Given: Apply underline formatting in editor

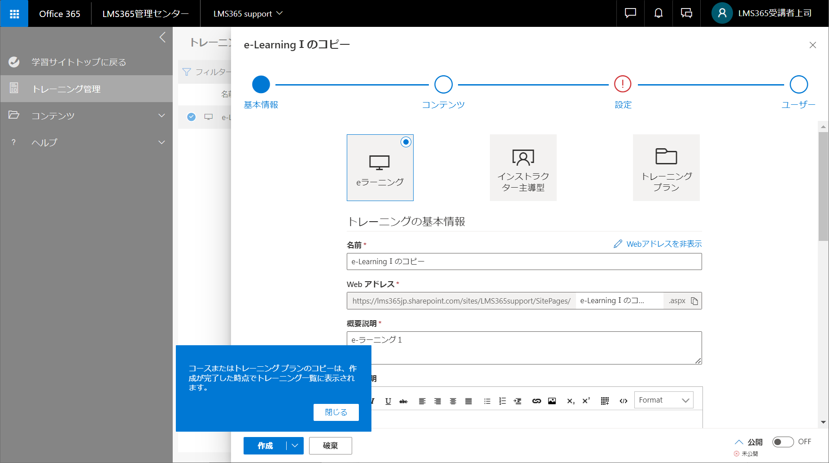Looking at the screenshot, I should click(x=388, y=401).
